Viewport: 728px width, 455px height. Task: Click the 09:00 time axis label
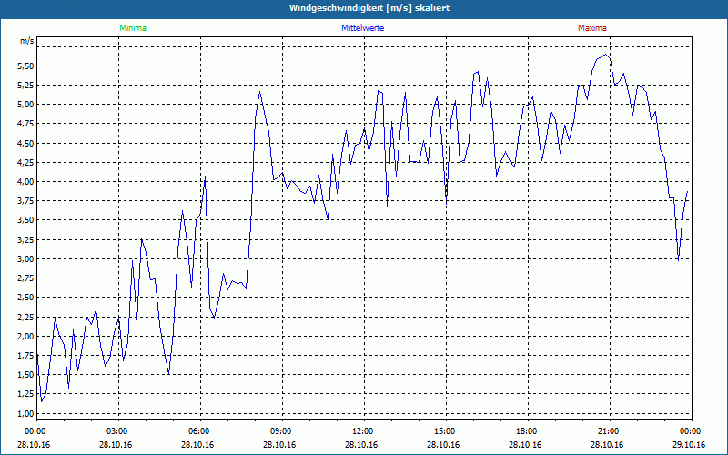[x=282, y=431]
